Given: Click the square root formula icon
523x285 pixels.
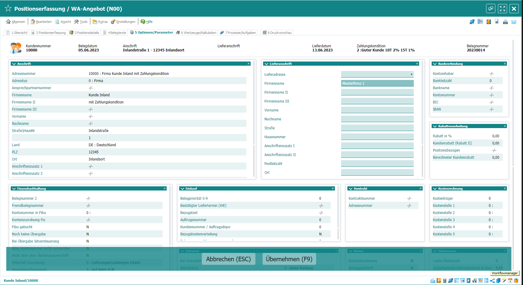Looking at the screenshot, I should click(x=474, y=281).
